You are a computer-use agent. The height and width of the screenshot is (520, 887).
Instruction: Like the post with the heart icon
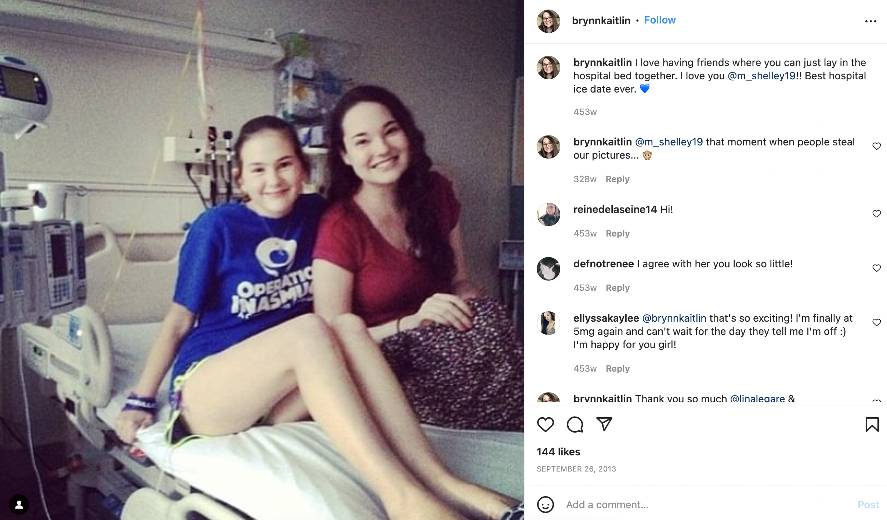(545, 425)
